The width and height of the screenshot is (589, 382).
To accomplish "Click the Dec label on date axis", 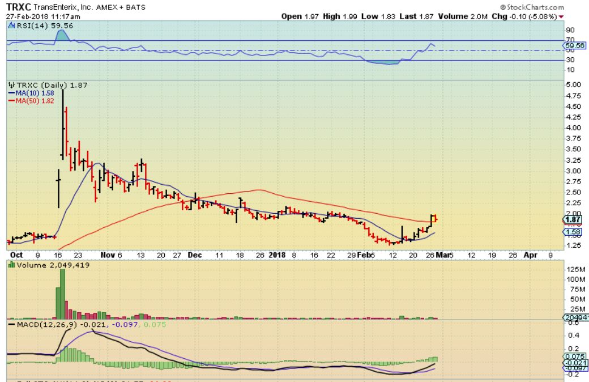I will (195, 255).
